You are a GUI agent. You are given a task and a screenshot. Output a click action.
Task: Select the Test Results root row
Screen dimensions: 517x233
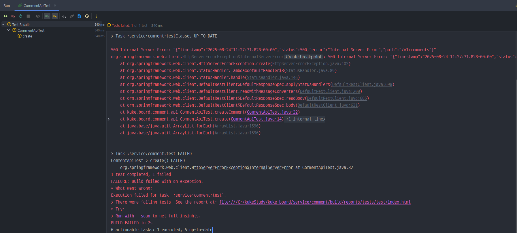click(x=53, y=25)
